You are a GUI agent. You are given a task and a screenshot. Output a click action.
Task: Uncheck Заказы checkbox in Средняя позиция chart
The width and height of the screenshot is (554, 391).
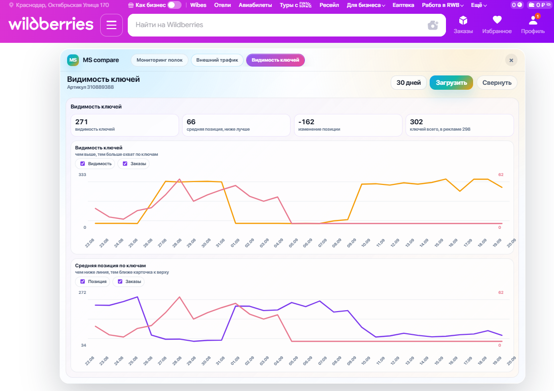pyautogui.click(x=120, y=282)
